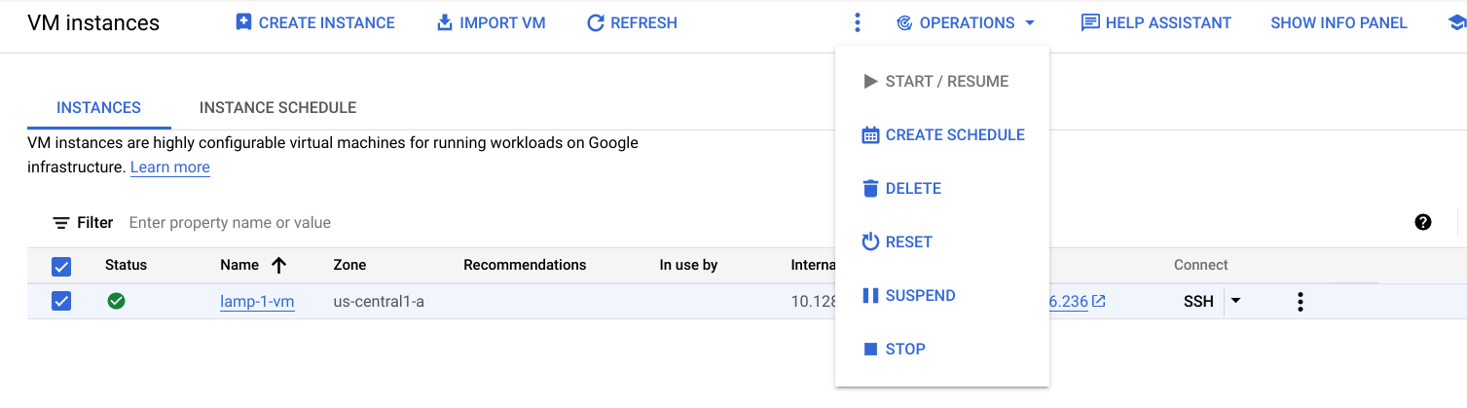1467x408 pixels.
Task: Expand the Operations dropdown arrow
Action: tap(1030, 22)
